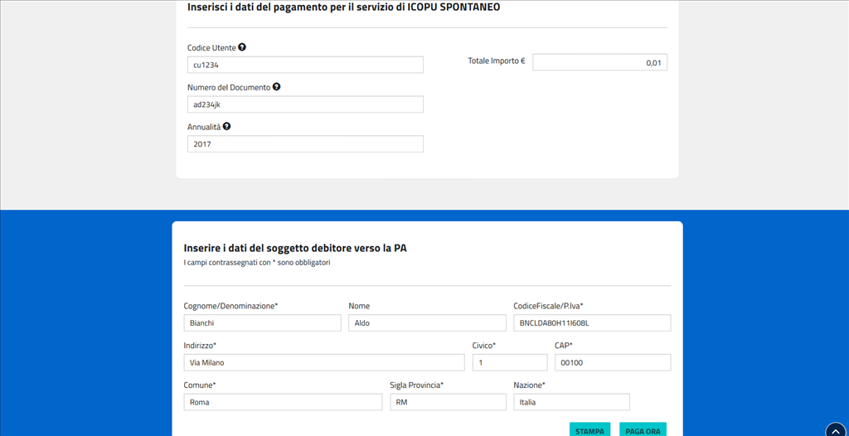Click the Numero del Documento help icon
The image size is (849, 436).
pos(276,87)
